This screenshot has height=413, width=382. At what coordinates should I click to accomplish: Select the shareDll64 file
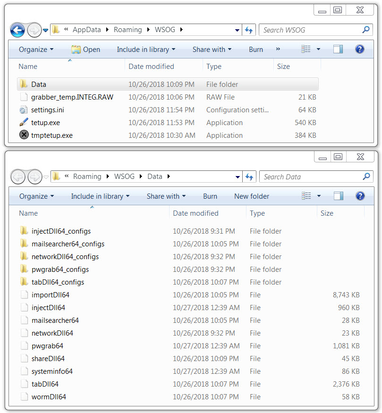191,358
